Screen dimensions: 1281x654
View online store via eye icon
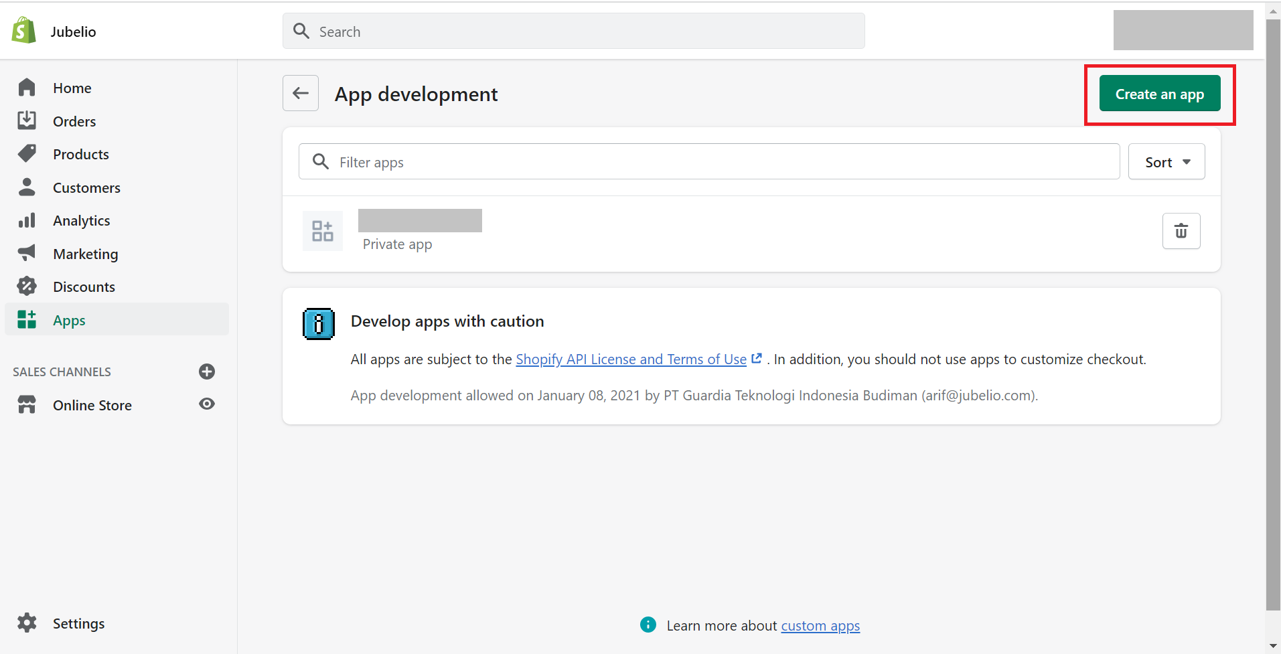coord(207,404)
